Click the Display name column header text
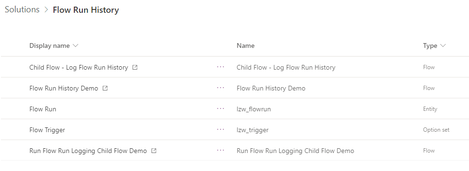The width and height of the screenshot is (469, 171). pos(50,46)
